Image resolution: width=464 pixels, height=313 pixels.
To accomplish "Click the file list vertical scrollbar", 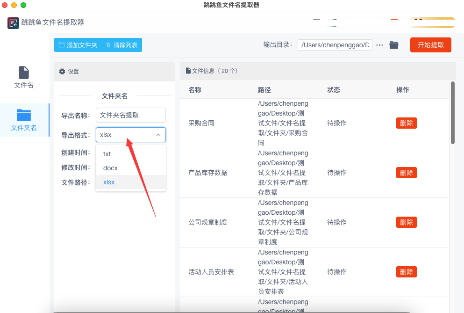I will click(452, 113).
